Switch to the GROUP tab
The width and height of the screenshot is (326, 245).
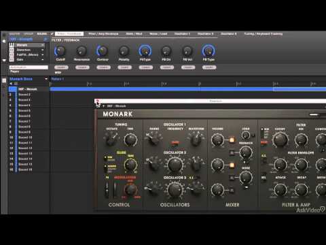[x=29, y=34]
